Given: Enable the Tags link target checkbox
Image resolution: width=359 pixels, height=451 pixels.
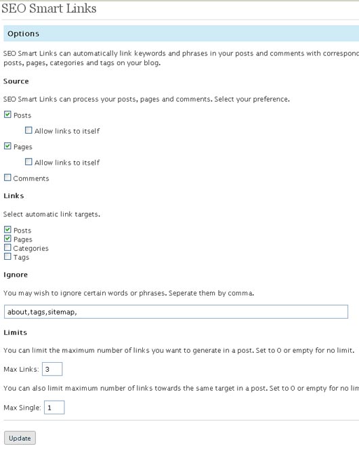Looking at the screenshot, I should [x=7, y=256].
